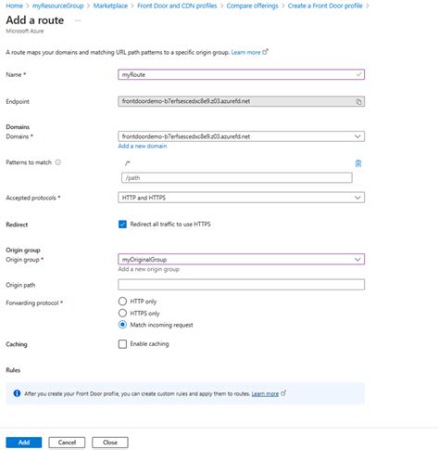
Task: Click the /path pattern input field
Action: click(x=237, y=178)
